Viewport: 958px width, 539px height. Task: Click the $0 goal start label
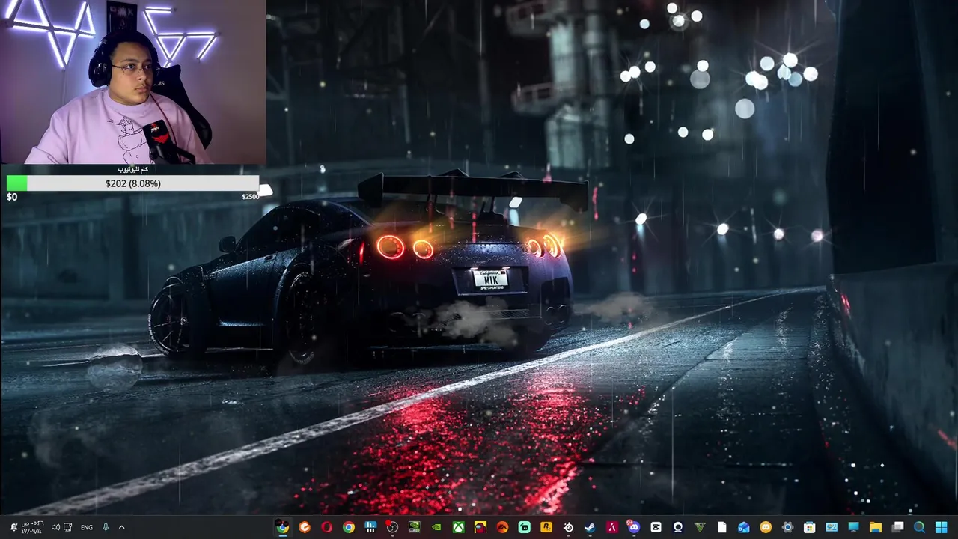(x=12, y=197)
